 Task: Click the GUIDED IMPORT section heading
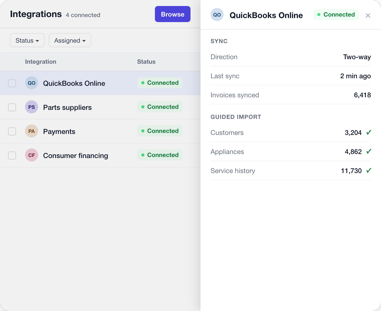click(236, 117)
